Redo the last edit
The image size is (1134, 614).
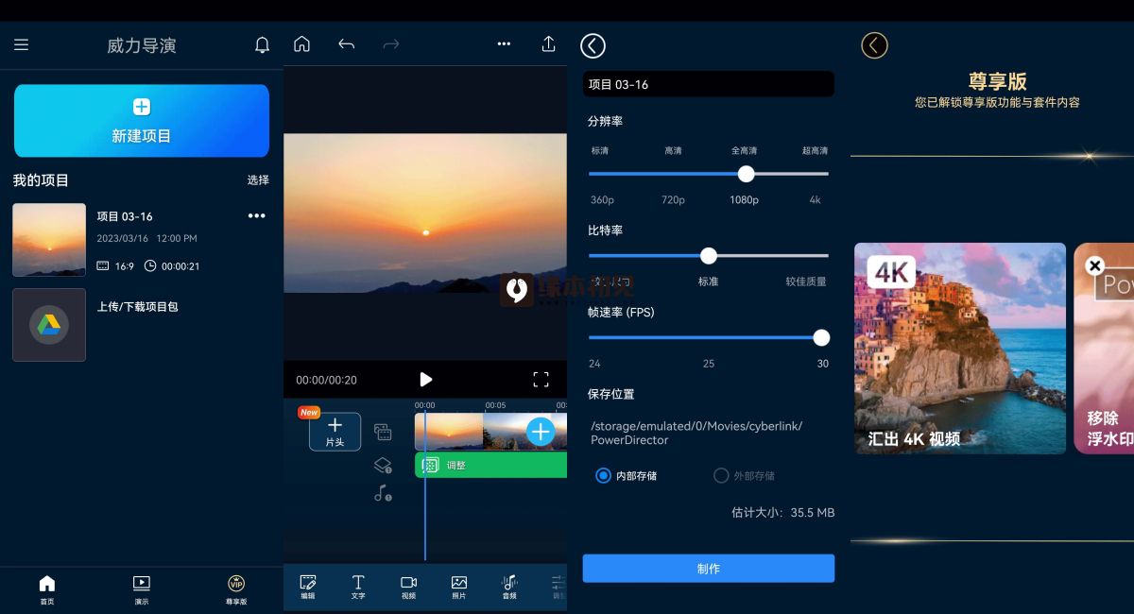pos(390,44)
